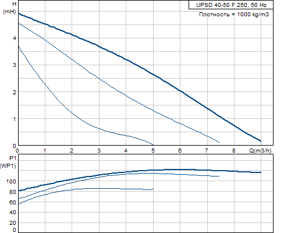Click the 6 tick label on flow axis

pyautogui.click(x=180, y=150)
